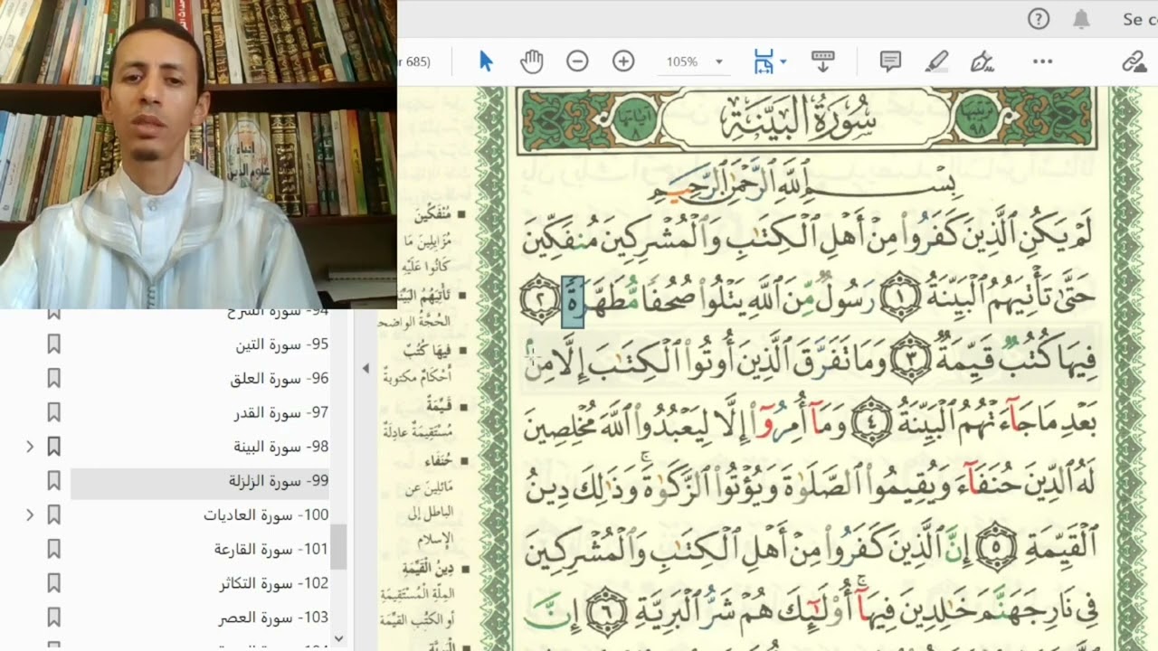Select the arrow selection tool
The image size is (1158, 651).
[x=486, y=61]
